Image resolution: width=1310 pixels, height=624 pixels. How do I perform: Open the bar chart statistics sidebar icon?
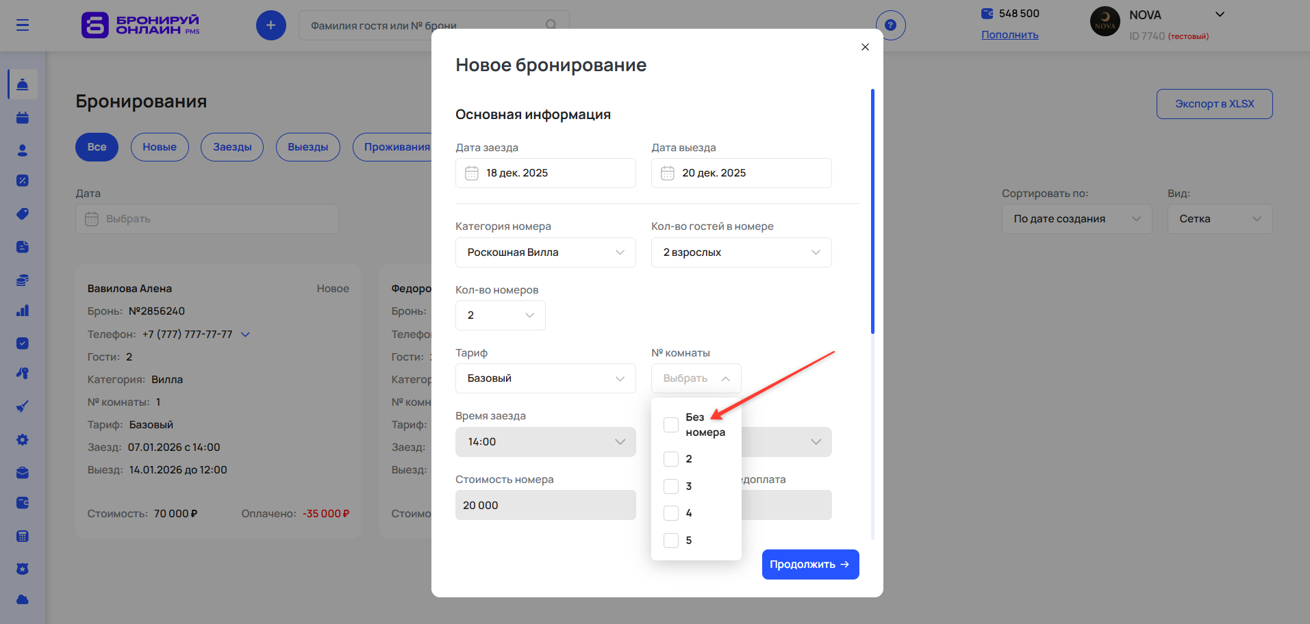tap(23, 311)
